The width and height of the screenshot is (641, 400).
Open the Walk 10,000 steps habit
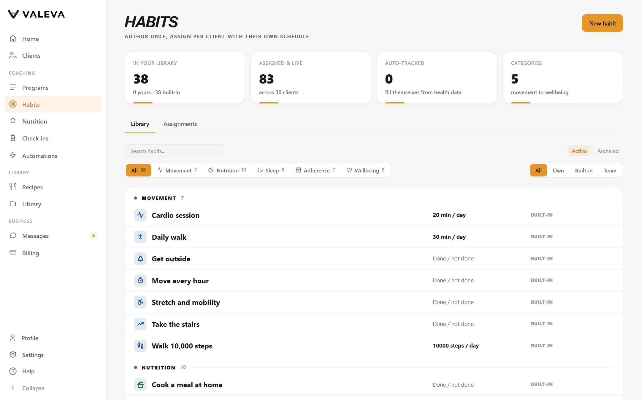tap(374, 346)
